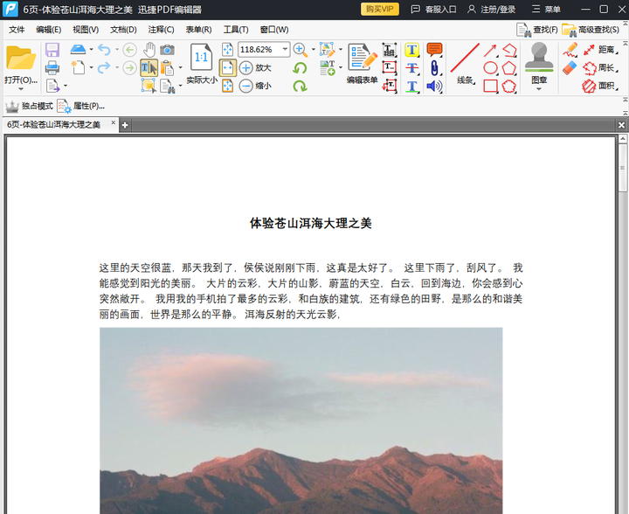Image resolution: width=629 pixels, height=514 pixels.
Task: Select the orange Sticky Note tool
Action: coord(434,49)
